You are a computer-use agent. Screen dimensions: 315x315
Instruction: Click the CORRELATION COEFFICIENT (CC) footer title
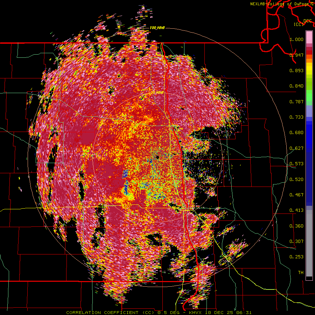(110, 313)
